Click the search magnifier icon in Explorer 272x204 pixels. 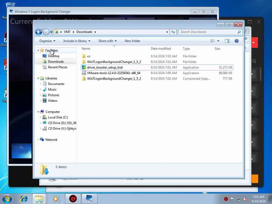pyautogui.click(x=239, y=32)
